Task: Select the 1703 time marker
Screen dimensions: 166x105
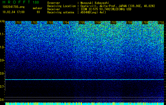Action: tap(50, 23)
